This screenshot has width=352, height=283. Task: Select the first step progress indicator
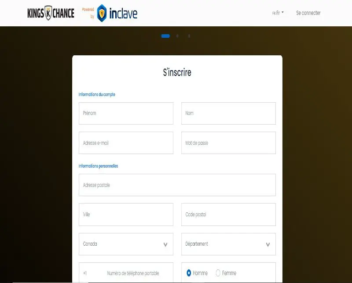point(165,36)
